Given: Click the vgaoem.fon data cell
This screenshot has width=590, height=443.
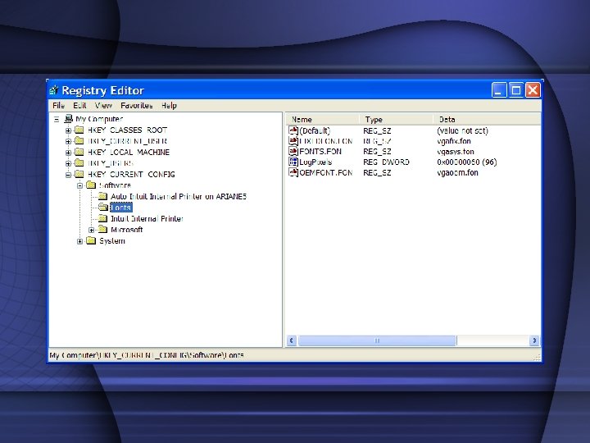Looking at the screenshot, I should 457,172.
